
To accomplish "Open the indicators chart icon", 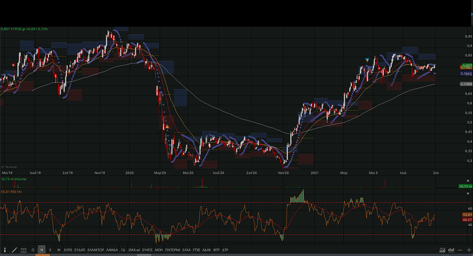I will (x=442, y=250).
